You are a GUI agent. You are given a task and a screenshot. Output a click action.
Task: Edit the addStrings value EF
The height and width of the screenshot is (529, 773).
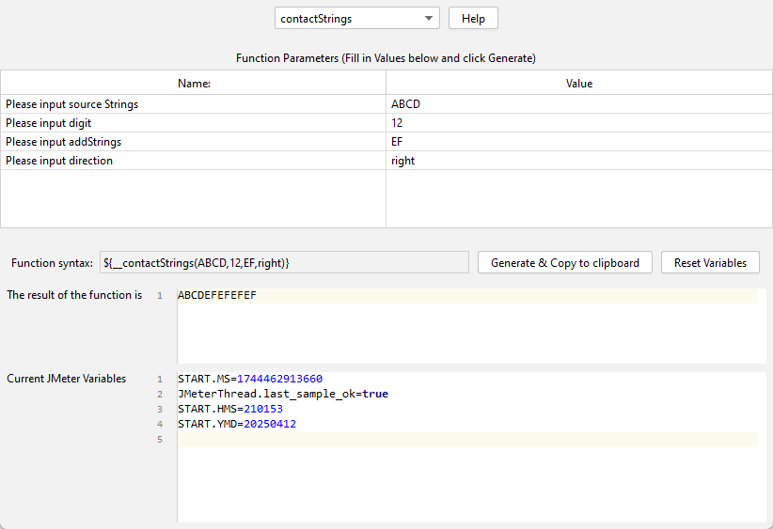coord(578,142)
